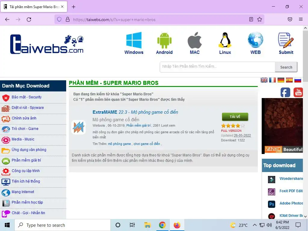Click the Foxit PDF Editor icon

coord(272,192)
